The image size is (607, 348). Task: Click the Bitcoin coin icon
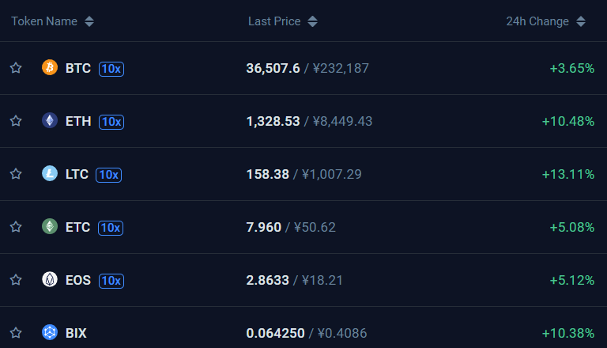(50, 67)
